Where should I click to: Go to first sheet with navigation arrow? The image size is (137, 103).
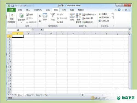pos(8,95)
